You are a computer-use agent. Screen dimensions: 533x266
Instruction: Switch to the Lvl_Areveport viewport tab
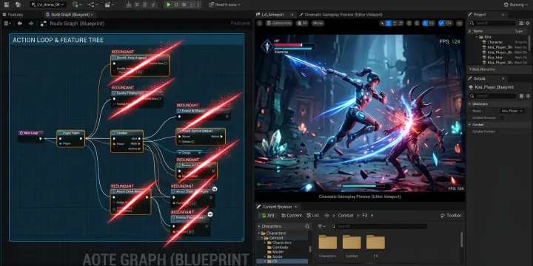(x=275, y=15)
